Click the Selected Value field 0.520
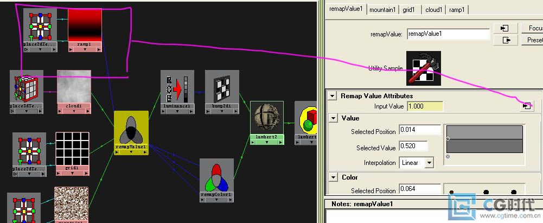This screenshot has height=223, width=543. pyautogui.click(x=413, y=146)
